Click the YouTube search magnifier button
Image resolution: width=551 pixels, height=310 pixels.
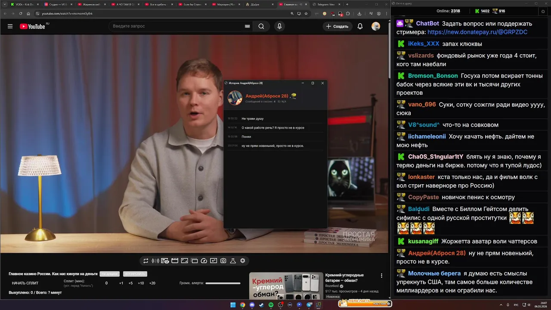261,26
